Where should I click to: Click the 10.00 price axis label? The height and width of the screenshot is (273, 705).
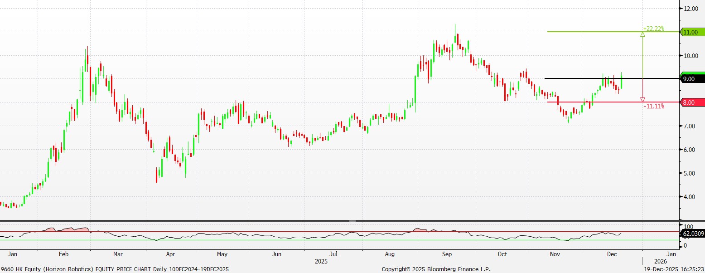[691, 56]
